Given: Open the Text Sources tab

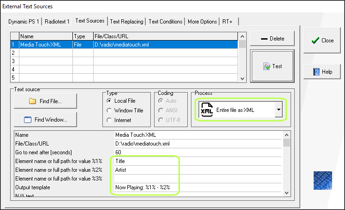Looking at the screenshot, I should point(90,21).
